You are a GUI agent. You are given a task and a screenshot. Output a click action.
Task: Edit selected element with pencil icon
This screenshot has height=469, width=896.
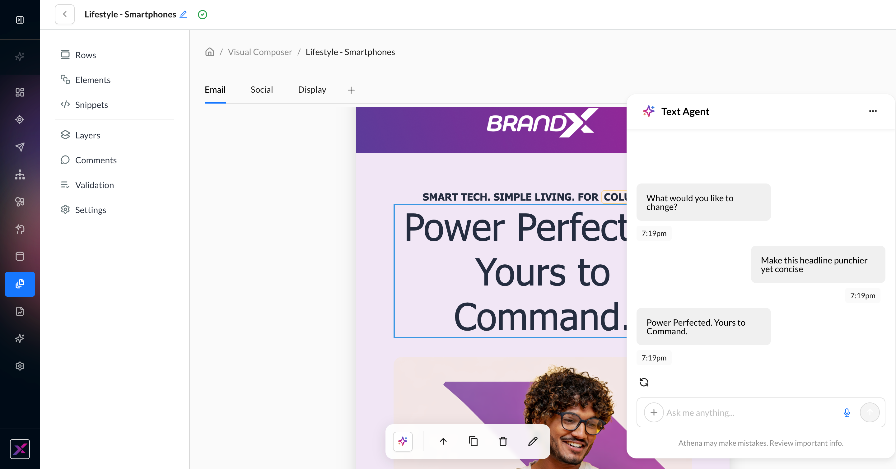tap(533, 442)
